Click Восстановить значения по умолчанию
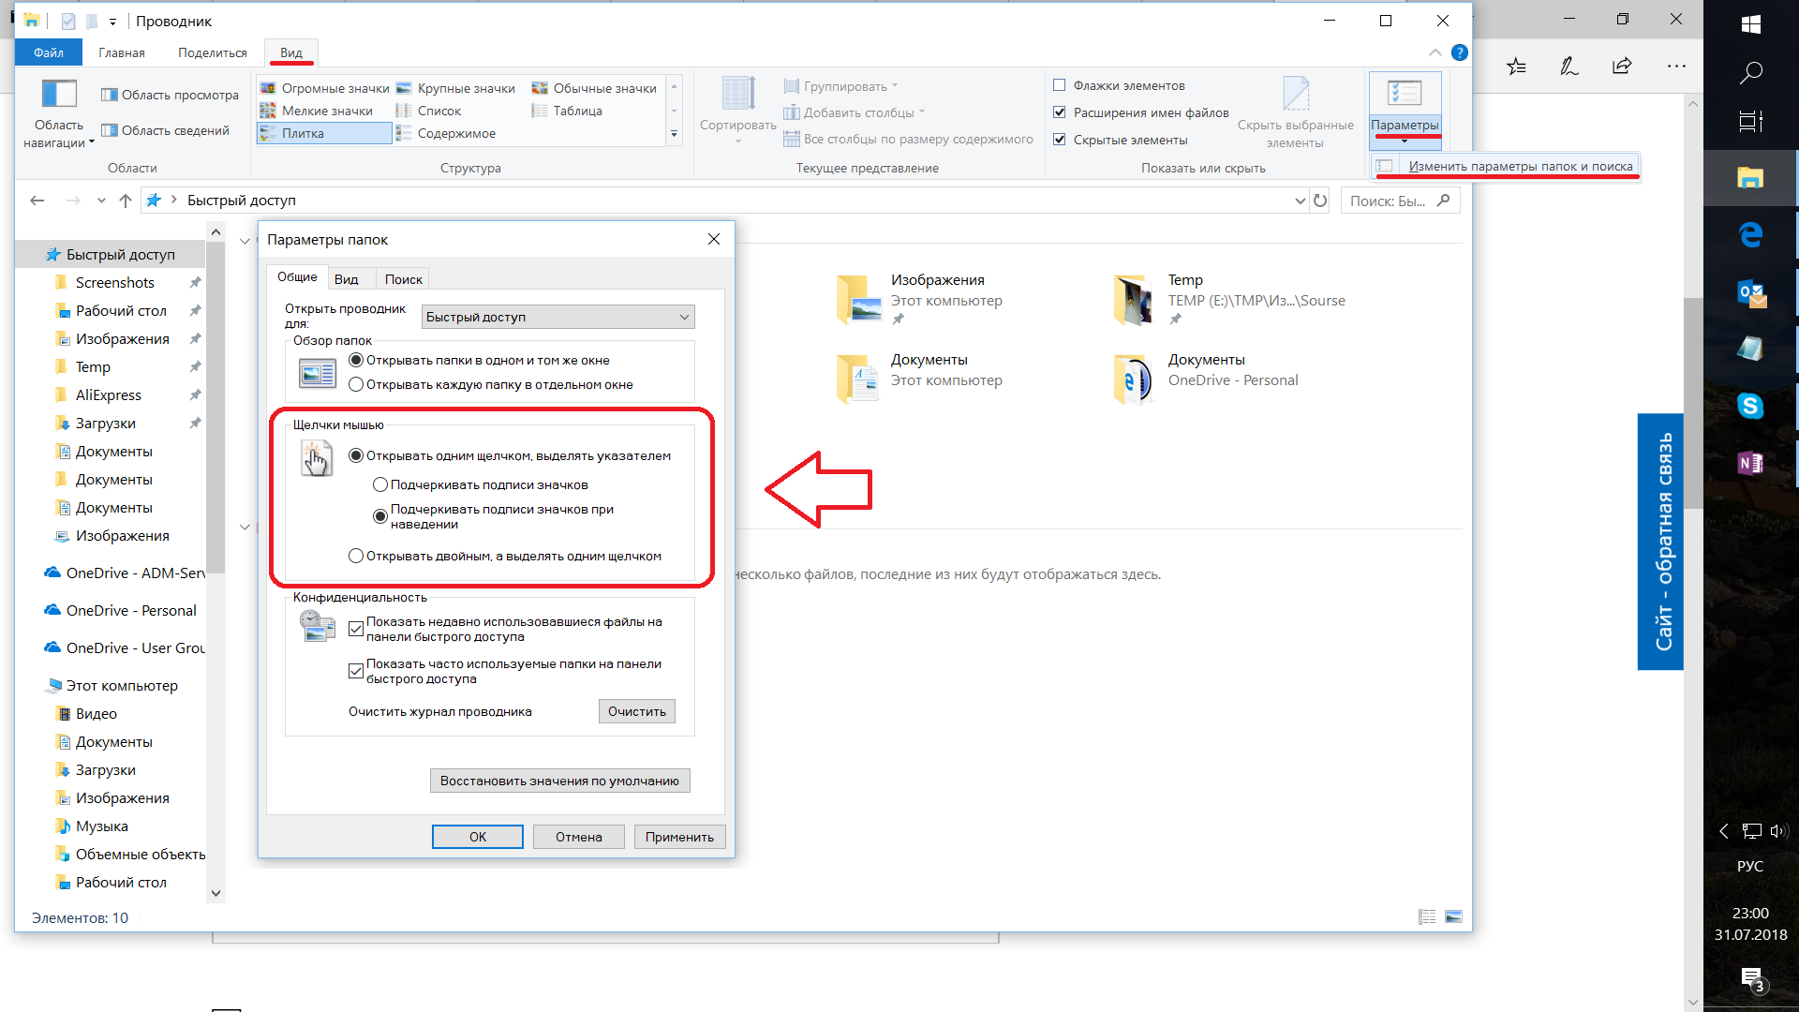The width and height of the screenshot is (1799, 1012). coord(560,781)
